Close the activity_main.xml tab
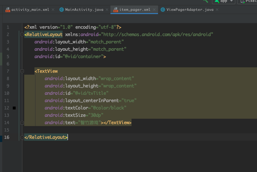The image size is (257, 172). click(x=53, y=10)
